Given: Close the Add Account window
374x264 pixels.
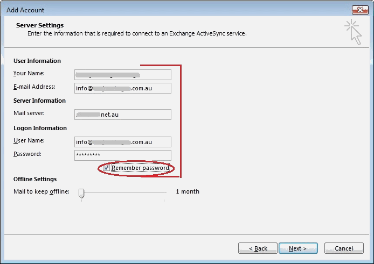Looking at the screenshot, I should tap(360, 10).
